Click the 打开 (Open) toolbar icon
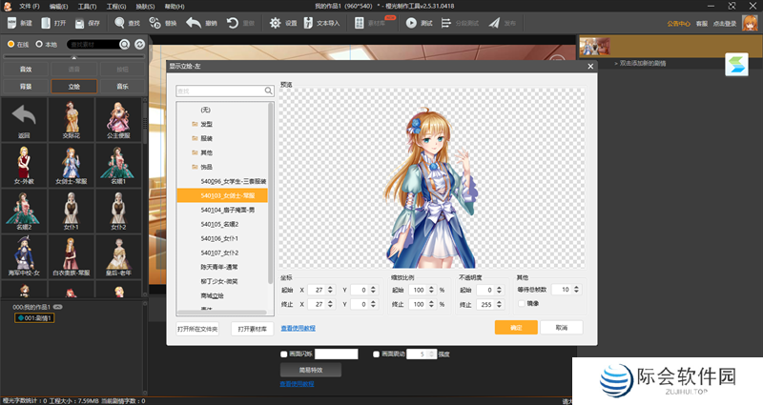This screenshot has height=405, width=763. point(46,23)
